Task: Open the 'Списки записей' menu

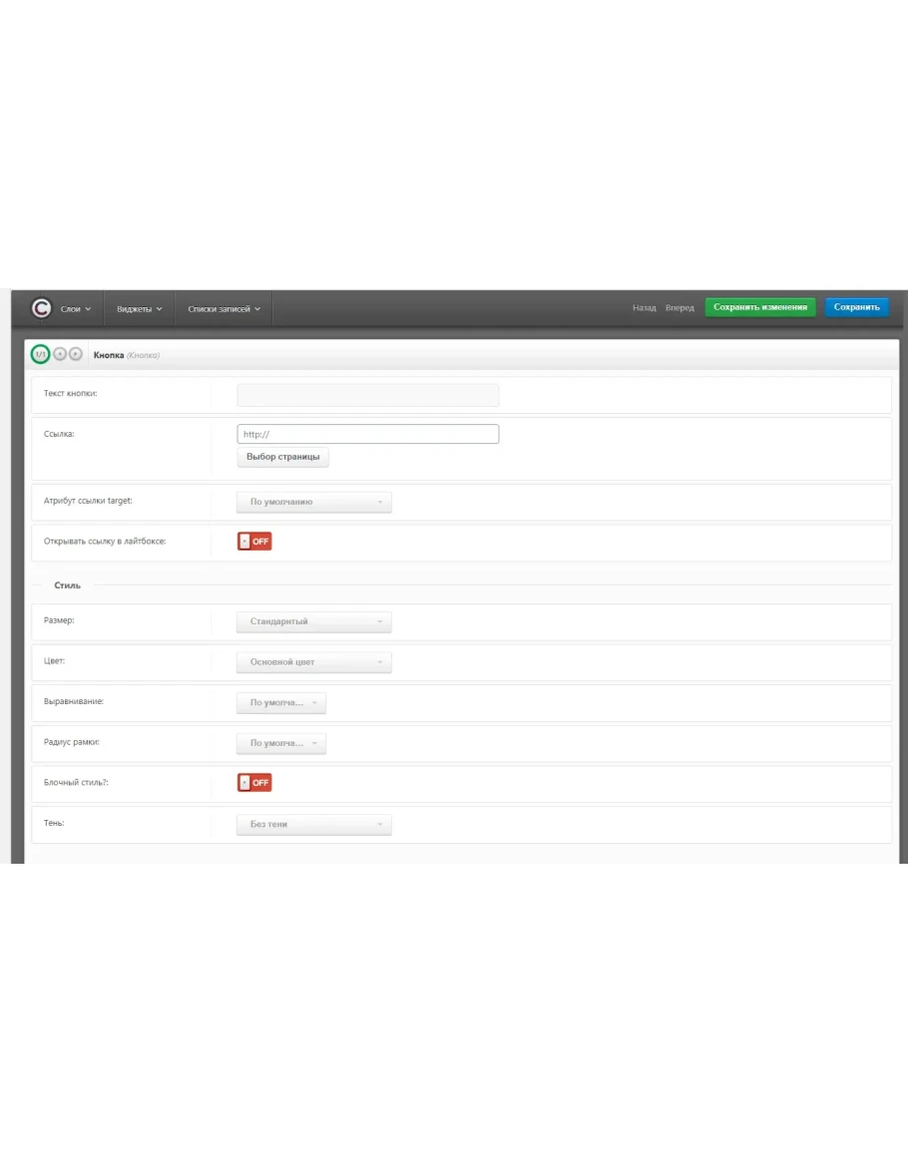Action: [x=224, y=309]
